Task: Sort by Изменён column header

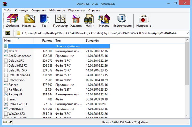Action: pyautogui.click(x=97, y=40)
